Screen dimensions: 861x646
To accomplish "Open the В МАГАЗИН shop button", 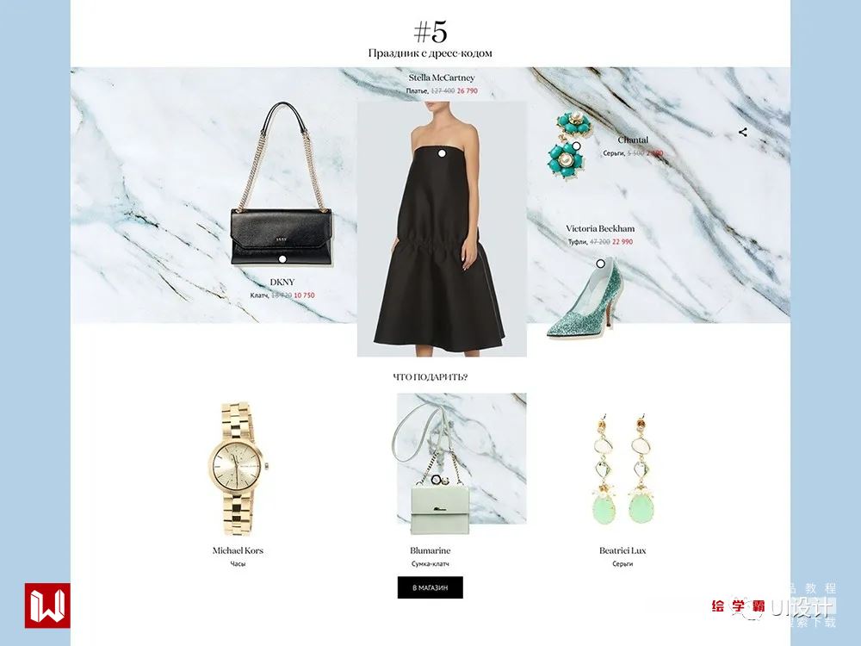I will 430,587.
